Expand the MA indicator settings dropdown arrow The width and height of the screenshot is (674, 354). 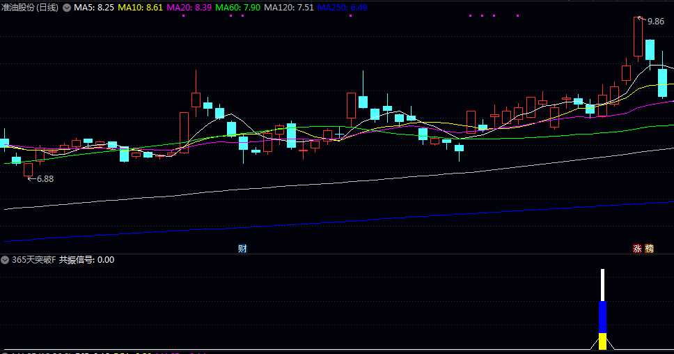[66, 8]
